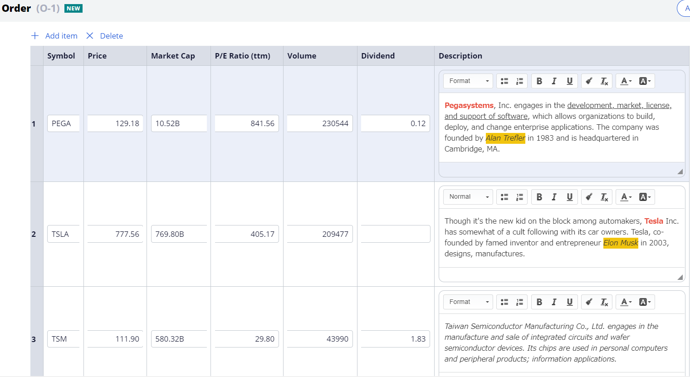The height and width of the screenshot is (377, 690).
Task: Insert bulleted list in TSM description editor
Action: (504, 302)
